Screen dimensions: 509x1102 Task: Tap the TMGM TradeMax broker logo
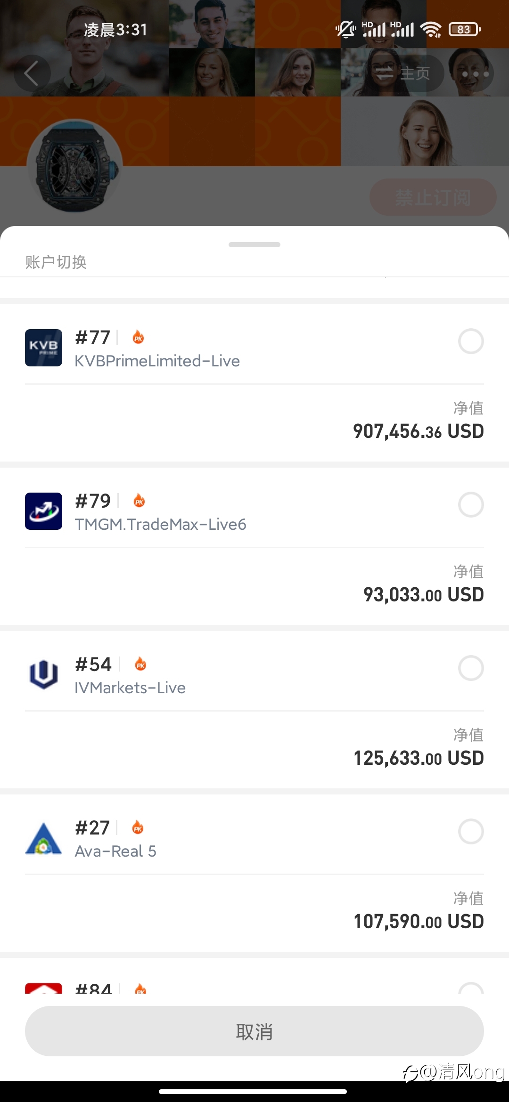[43, 511]
